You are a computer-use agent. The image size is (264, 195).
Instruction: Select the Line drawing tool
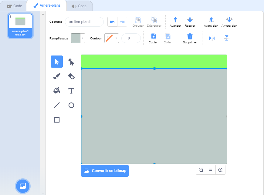click(57, 105)
